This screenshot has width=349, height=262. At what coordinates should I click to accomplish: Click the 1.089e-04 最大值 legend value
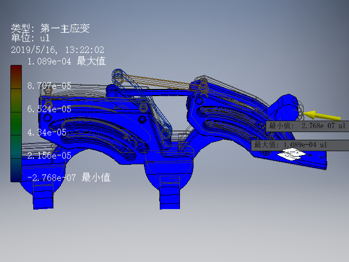point(67,61)
